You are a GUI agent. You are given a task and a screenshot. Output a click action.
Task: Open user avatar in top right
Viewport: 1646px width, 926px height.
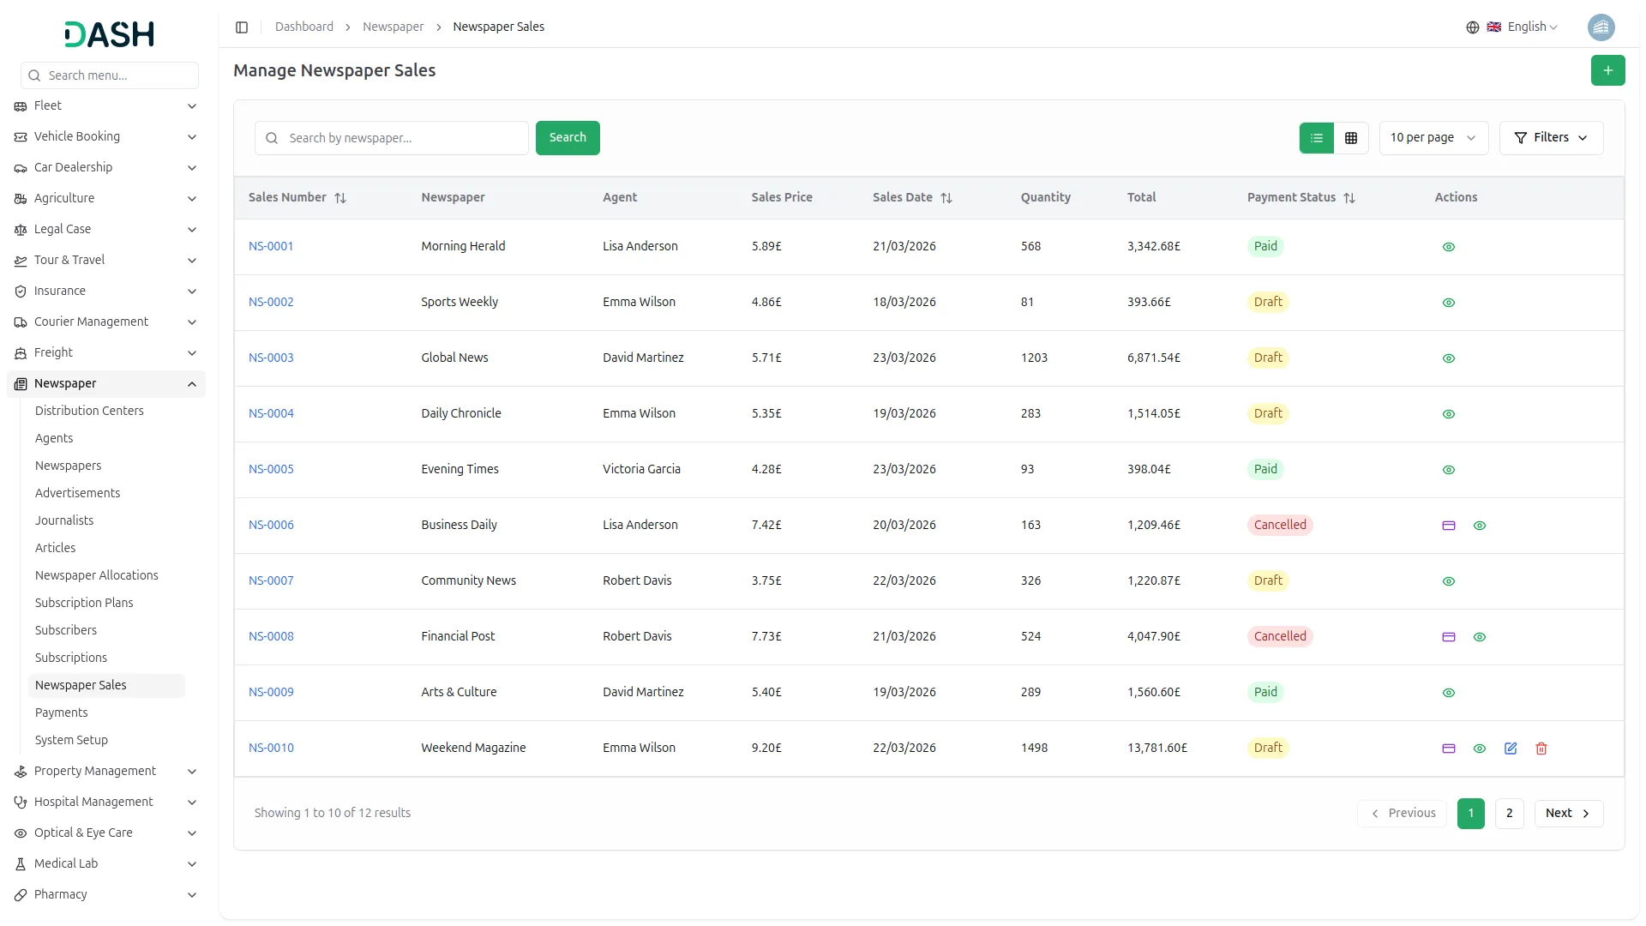(x=1601, y=27)
